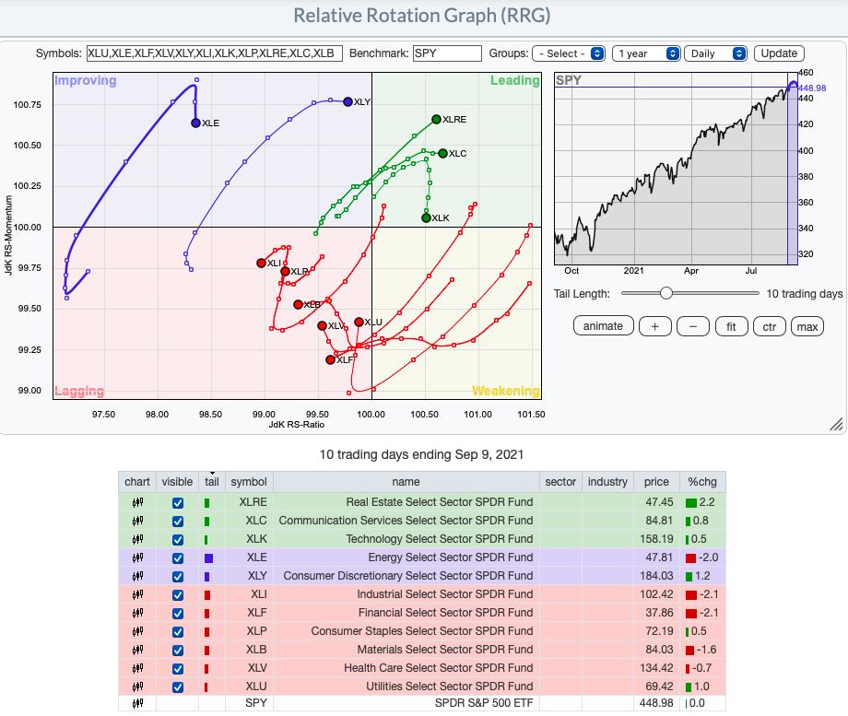Click the XLE tail color marker
848x716 pixels.
coord(208,558)
